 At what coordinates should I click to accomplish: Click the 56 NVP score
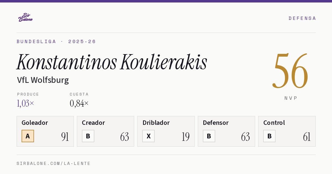pos(290,71)
